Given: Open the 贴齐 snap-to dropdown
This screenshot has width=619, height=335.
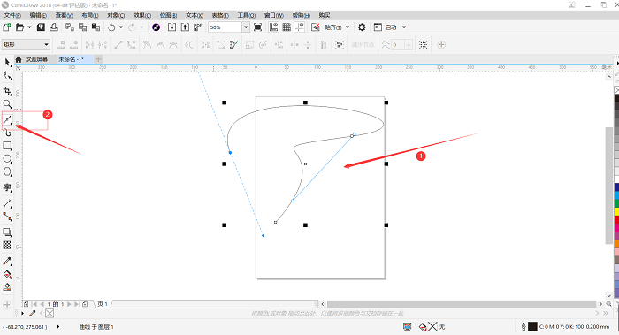Looking at the screenshot, I should click(x=348, y=27).
